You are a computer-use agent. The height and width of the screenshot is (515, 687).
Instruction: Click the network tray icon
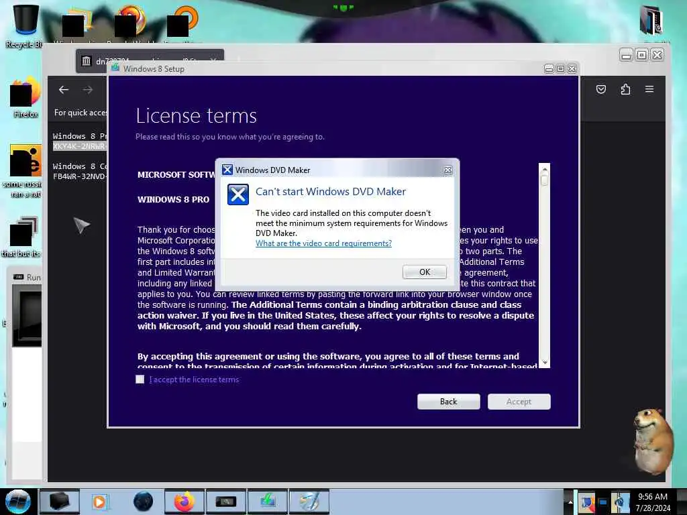[603, 502]
